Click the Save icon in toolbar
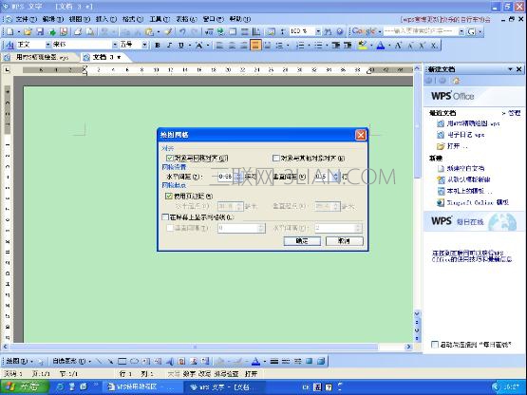527x395 pixels. tap(40, 31)
